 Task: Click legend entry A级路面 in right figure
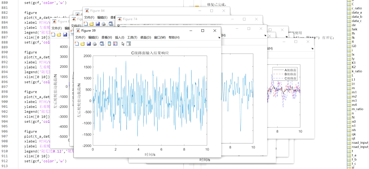tap(290, 70)
